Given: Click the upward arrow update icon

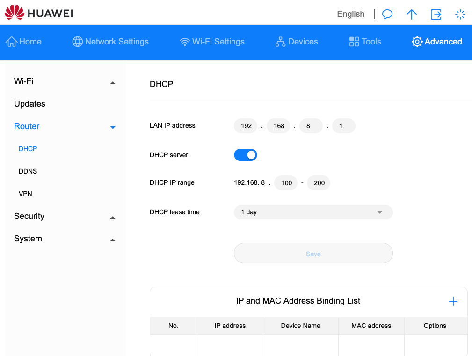Looking at the screenshot, I should [412, 14].
